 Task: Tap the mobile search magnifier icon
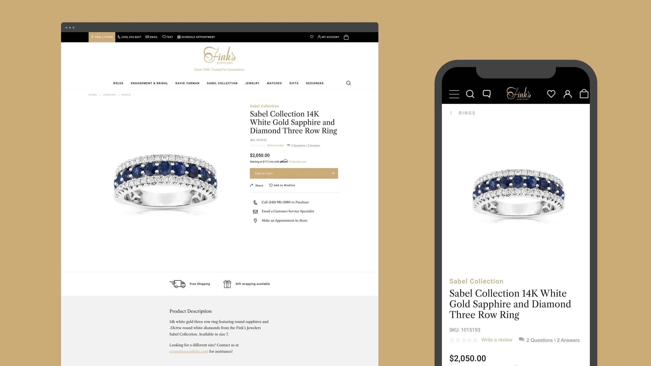click(470, 94)
